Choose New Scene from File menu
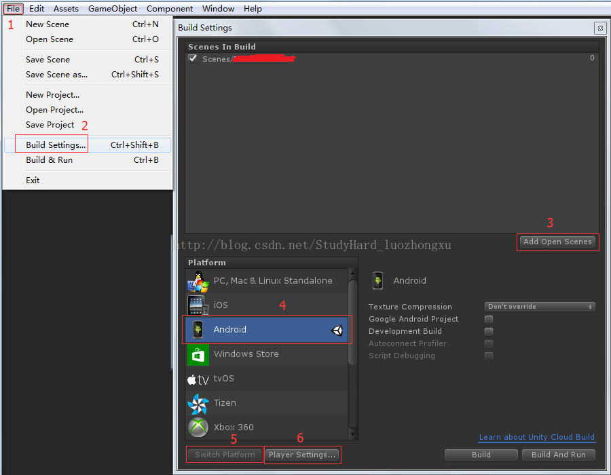This screenshot has width=611, height=475. pyautogui.click(x=88, y=24)
